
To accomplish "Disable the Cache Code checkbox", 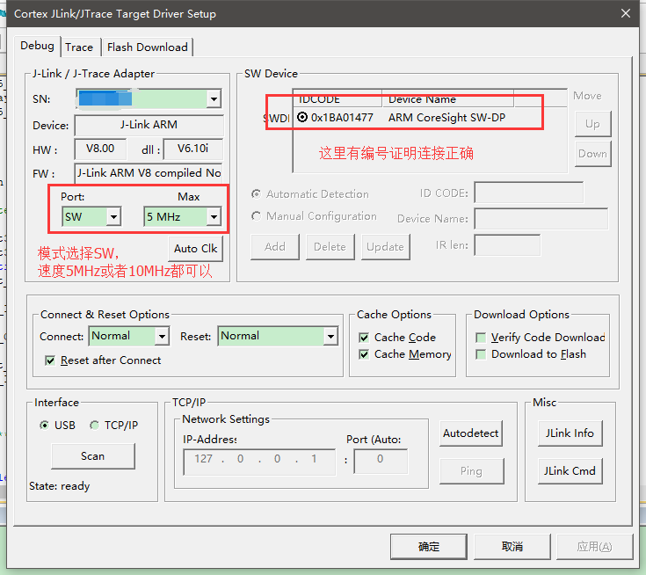I will coord(365,338).
